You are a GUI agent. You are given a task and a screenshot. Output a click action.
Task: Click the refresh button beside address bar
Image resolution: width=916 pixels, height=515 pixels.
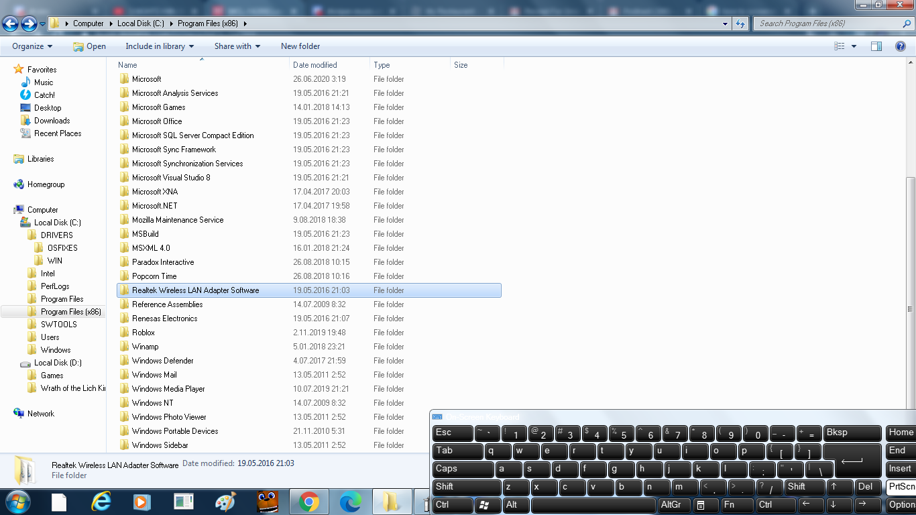pyautogui.click(x=740, y=23)
